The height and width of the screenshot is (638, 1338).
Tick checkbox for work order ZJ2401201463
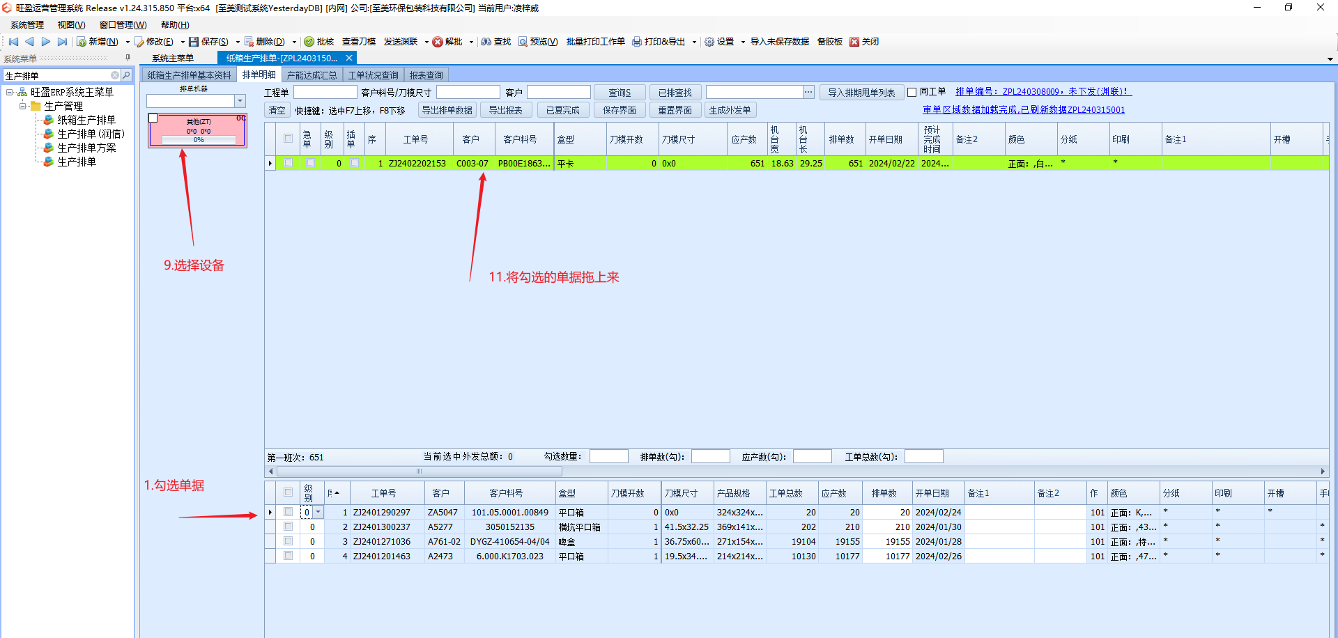pyautogui.click(x=288, y=556)
